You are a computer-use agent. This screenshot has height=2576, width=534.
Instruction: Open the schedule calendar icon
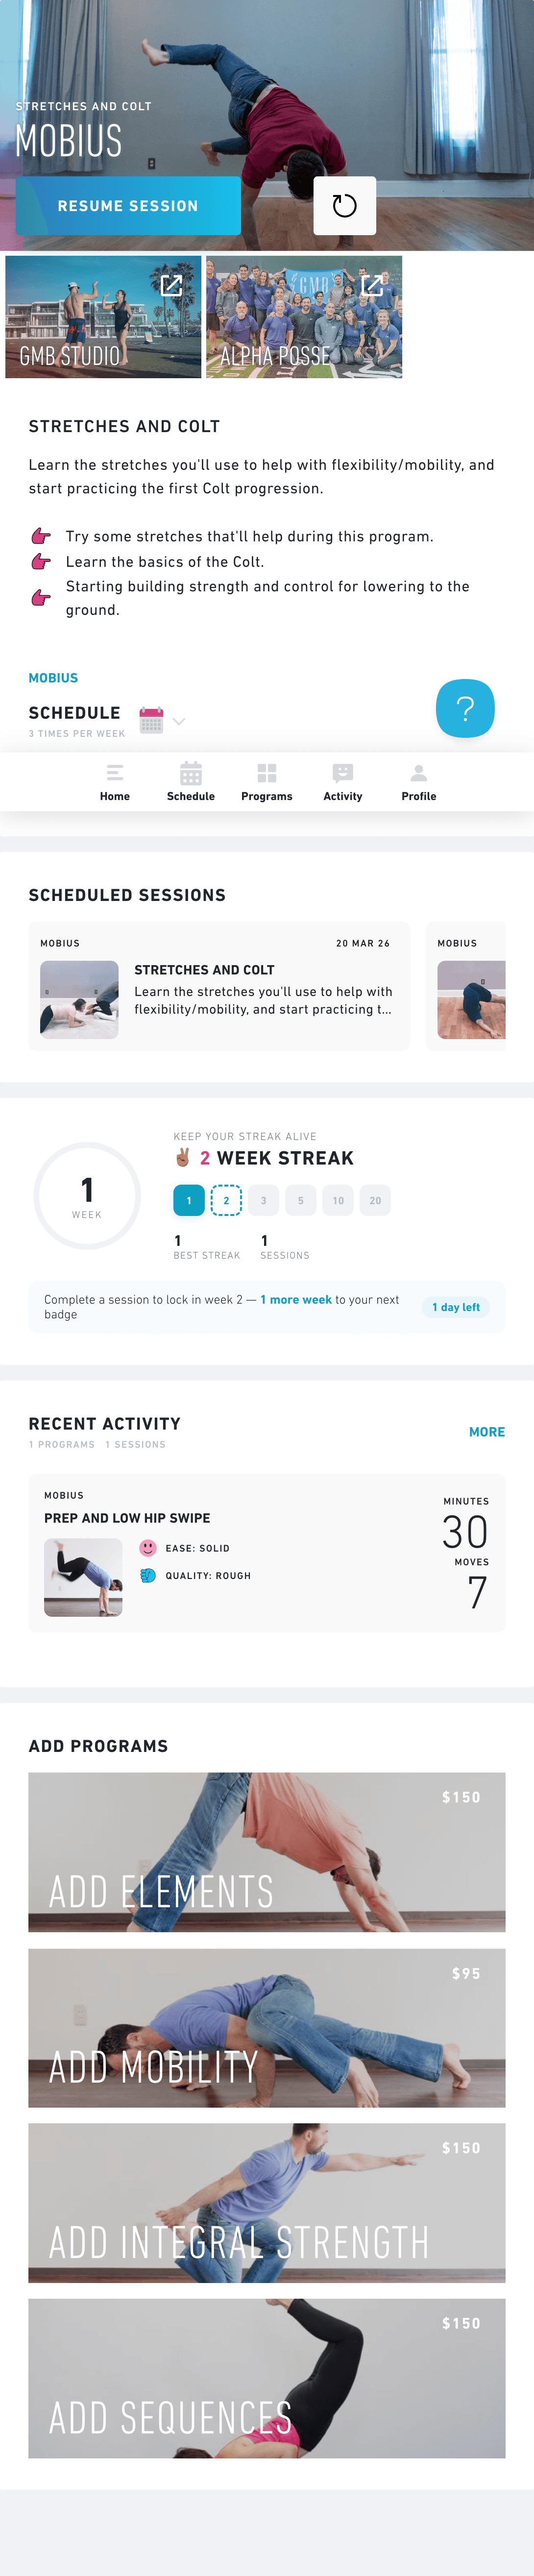151,720
